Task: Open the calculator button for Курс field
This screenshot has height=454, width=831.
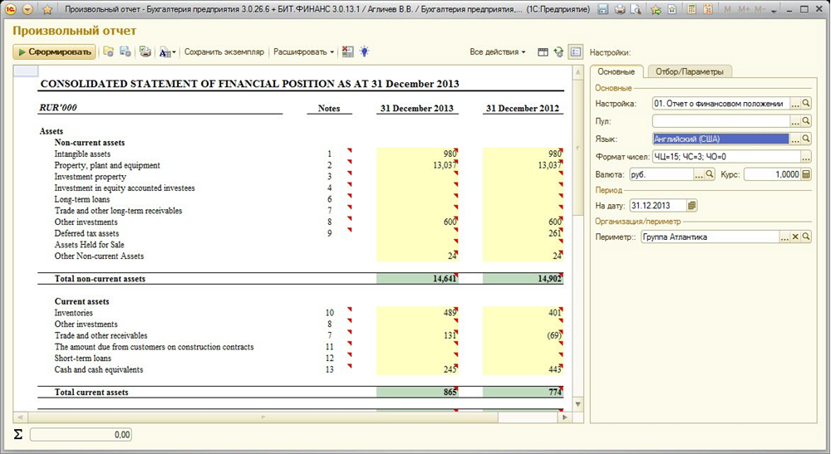Action: 805,174
